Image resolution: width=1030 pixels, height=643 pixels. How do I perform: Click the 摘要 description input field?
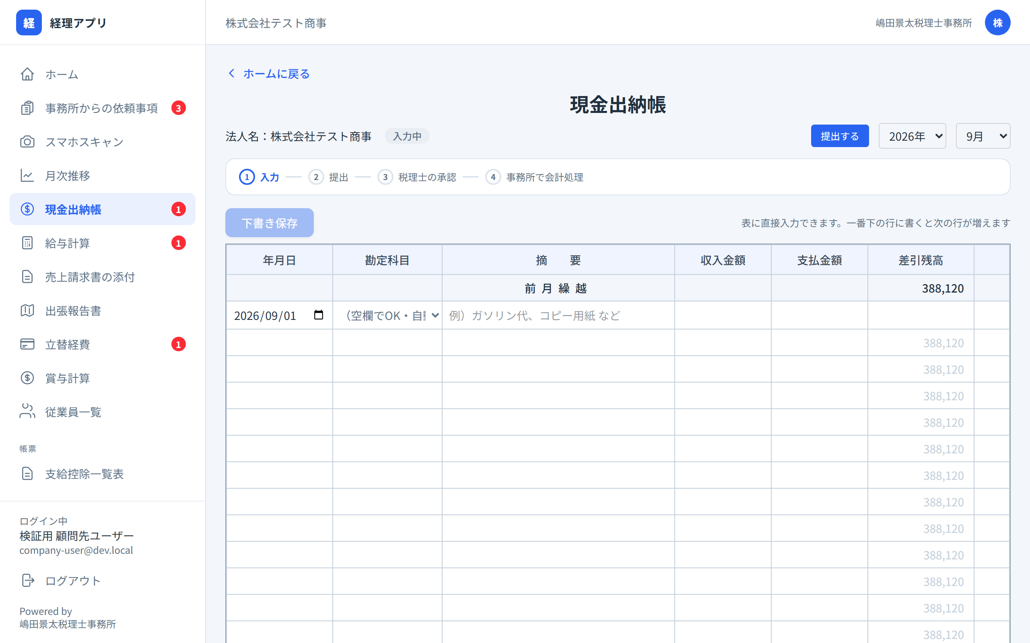click(x=558, y=315)
